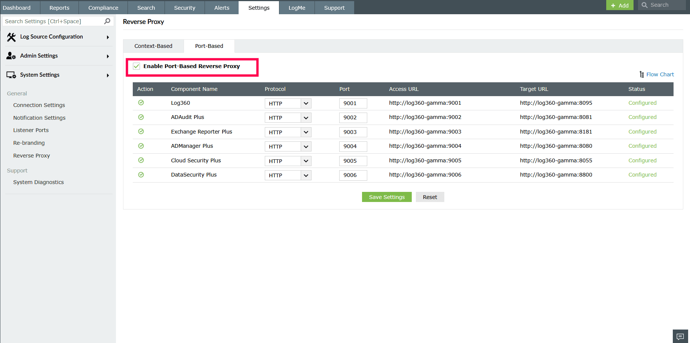Click the port field showing 9003
Image resolution: width=690 pixels, height=343 pixels.
pyautogui.click(x=353, y=132)
